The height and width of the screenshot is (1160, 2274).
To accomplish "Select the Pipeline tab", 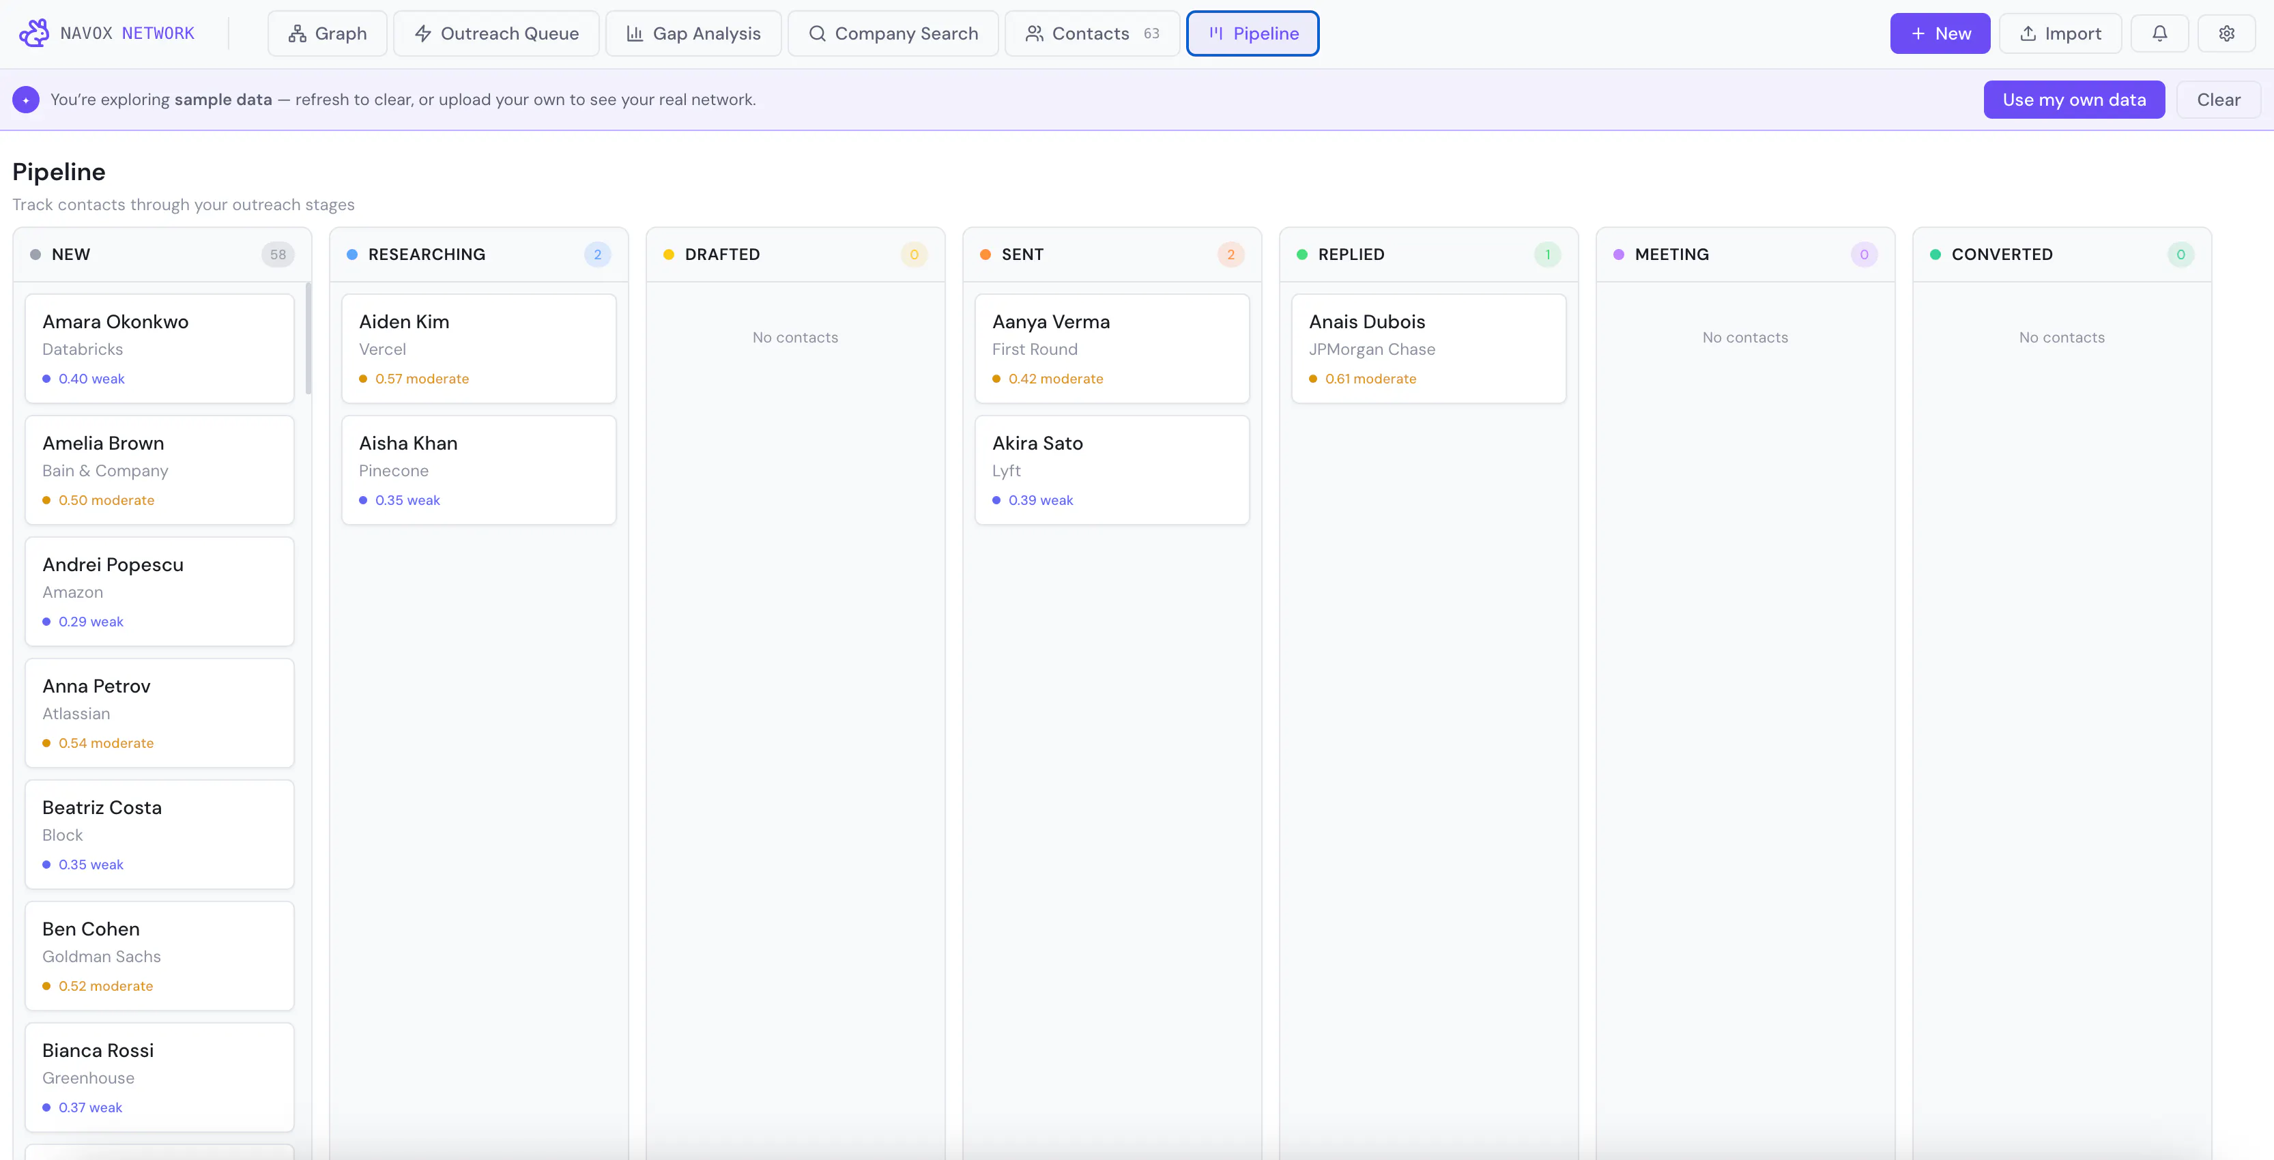I will (1252, 33).
